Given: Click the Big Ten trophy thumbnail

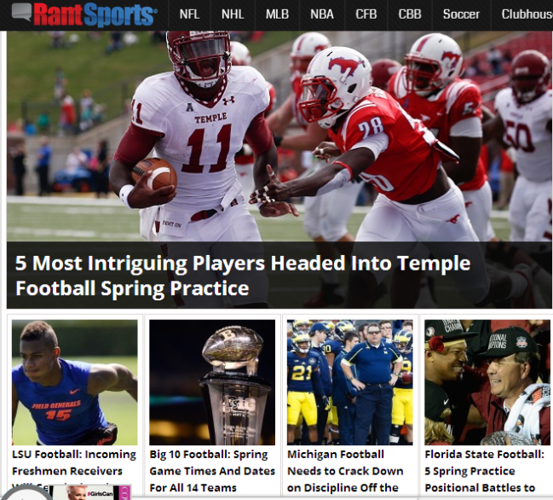Looking at the screenshot, I should (x=212, y=382).
